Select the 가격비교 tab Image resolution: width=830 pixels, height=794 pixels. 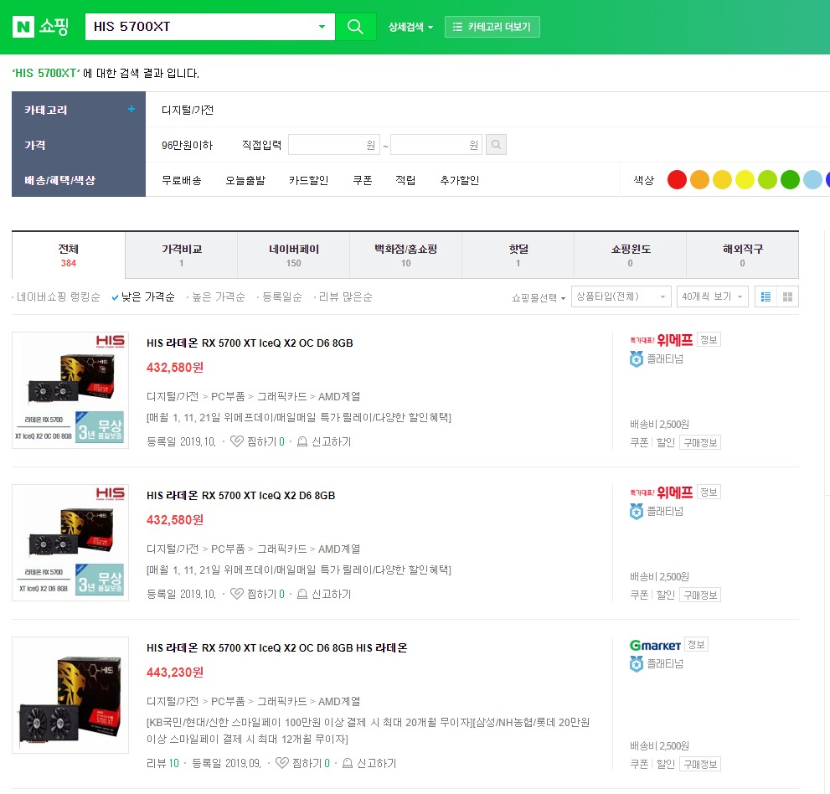point(182,255)
